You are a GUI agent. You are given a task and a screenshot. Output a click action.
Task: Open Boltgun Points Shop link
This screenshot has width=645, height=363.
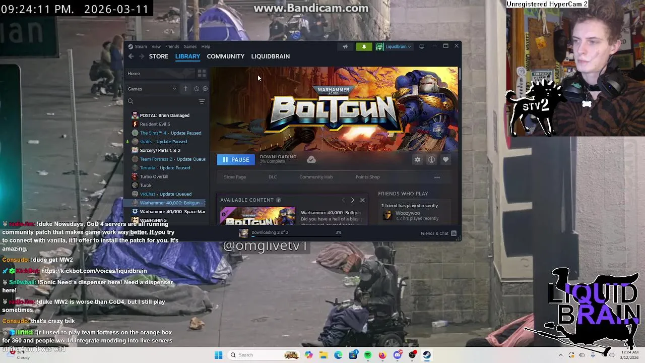(367, 177)
